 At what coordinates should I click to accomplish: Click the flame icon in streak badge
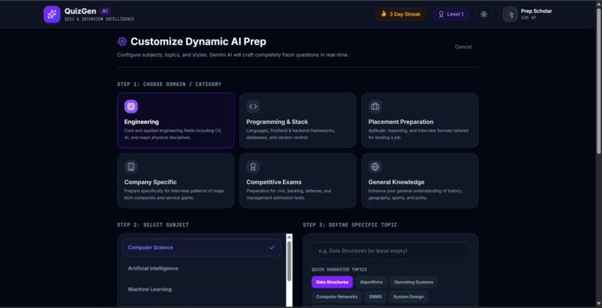pos(383,14)
